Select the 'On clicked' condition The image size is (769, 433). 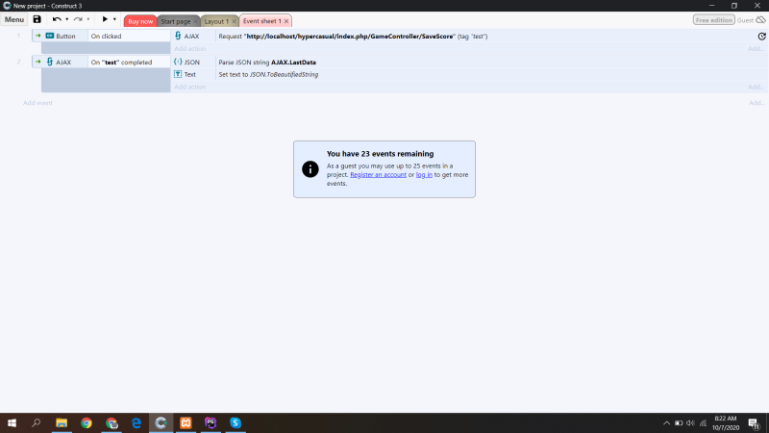click(x=129, y=37)
